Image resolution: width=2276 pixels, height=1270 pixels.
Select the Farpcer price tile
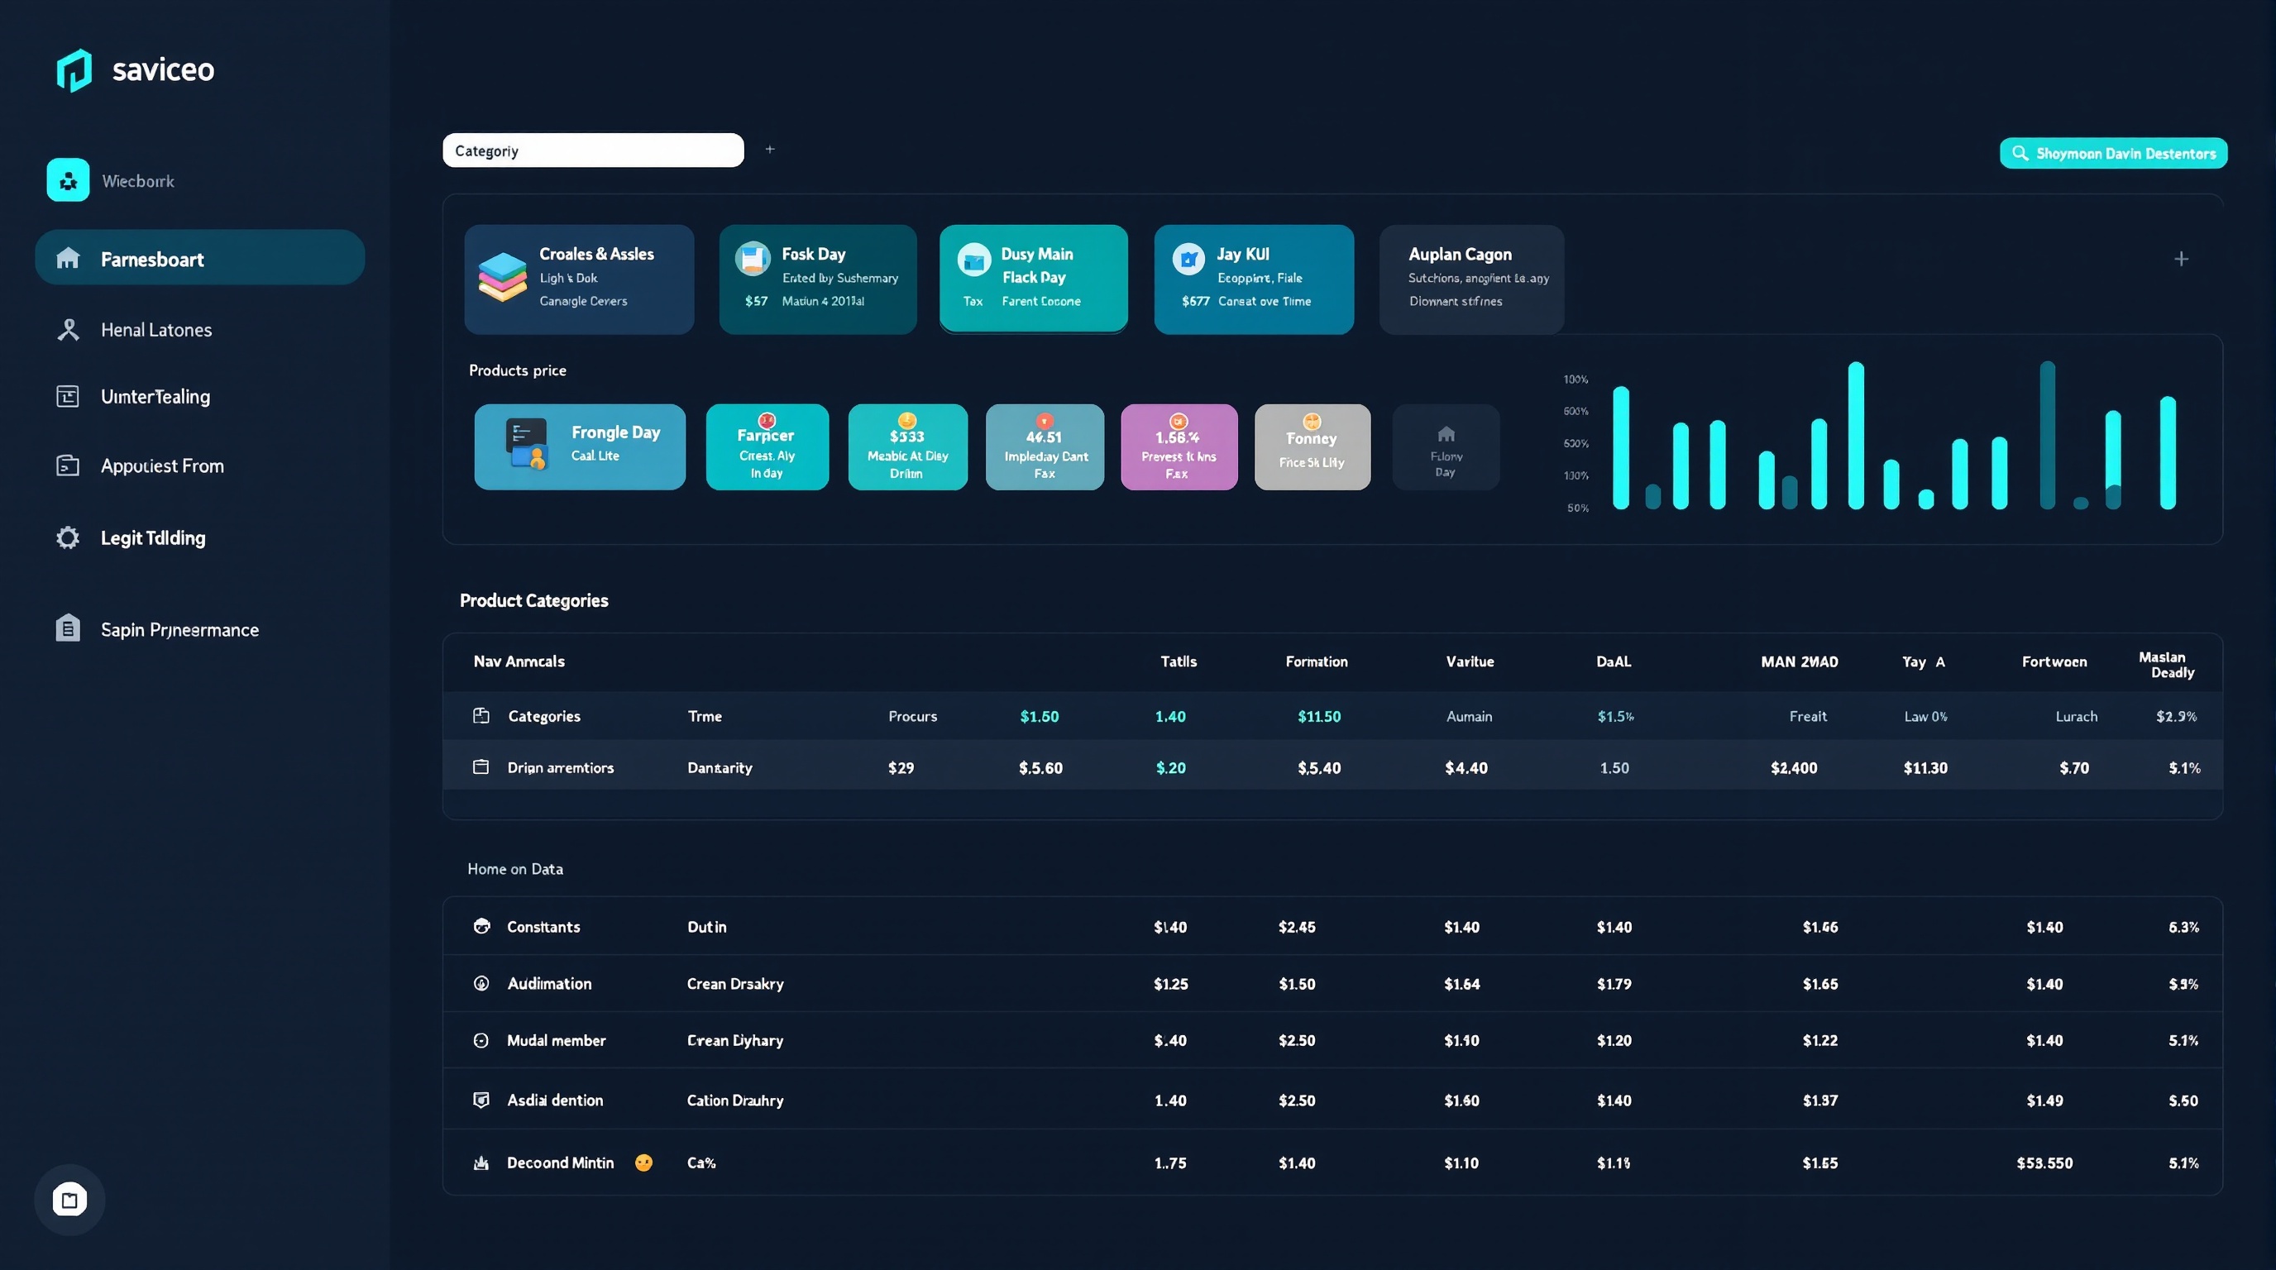coord(767,446)
